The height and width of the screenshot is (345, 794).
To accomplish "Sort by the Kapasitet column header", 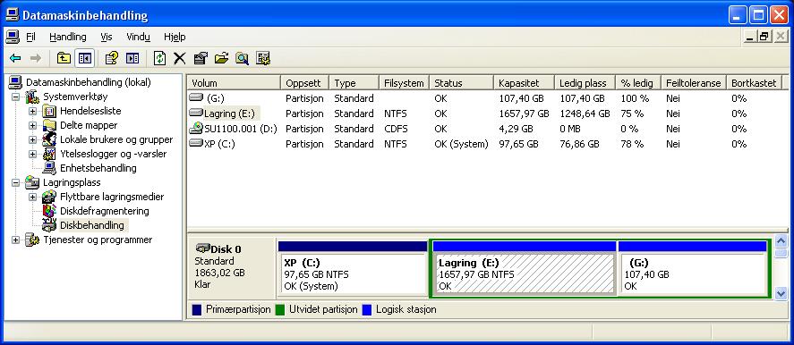I will [524, 83].
